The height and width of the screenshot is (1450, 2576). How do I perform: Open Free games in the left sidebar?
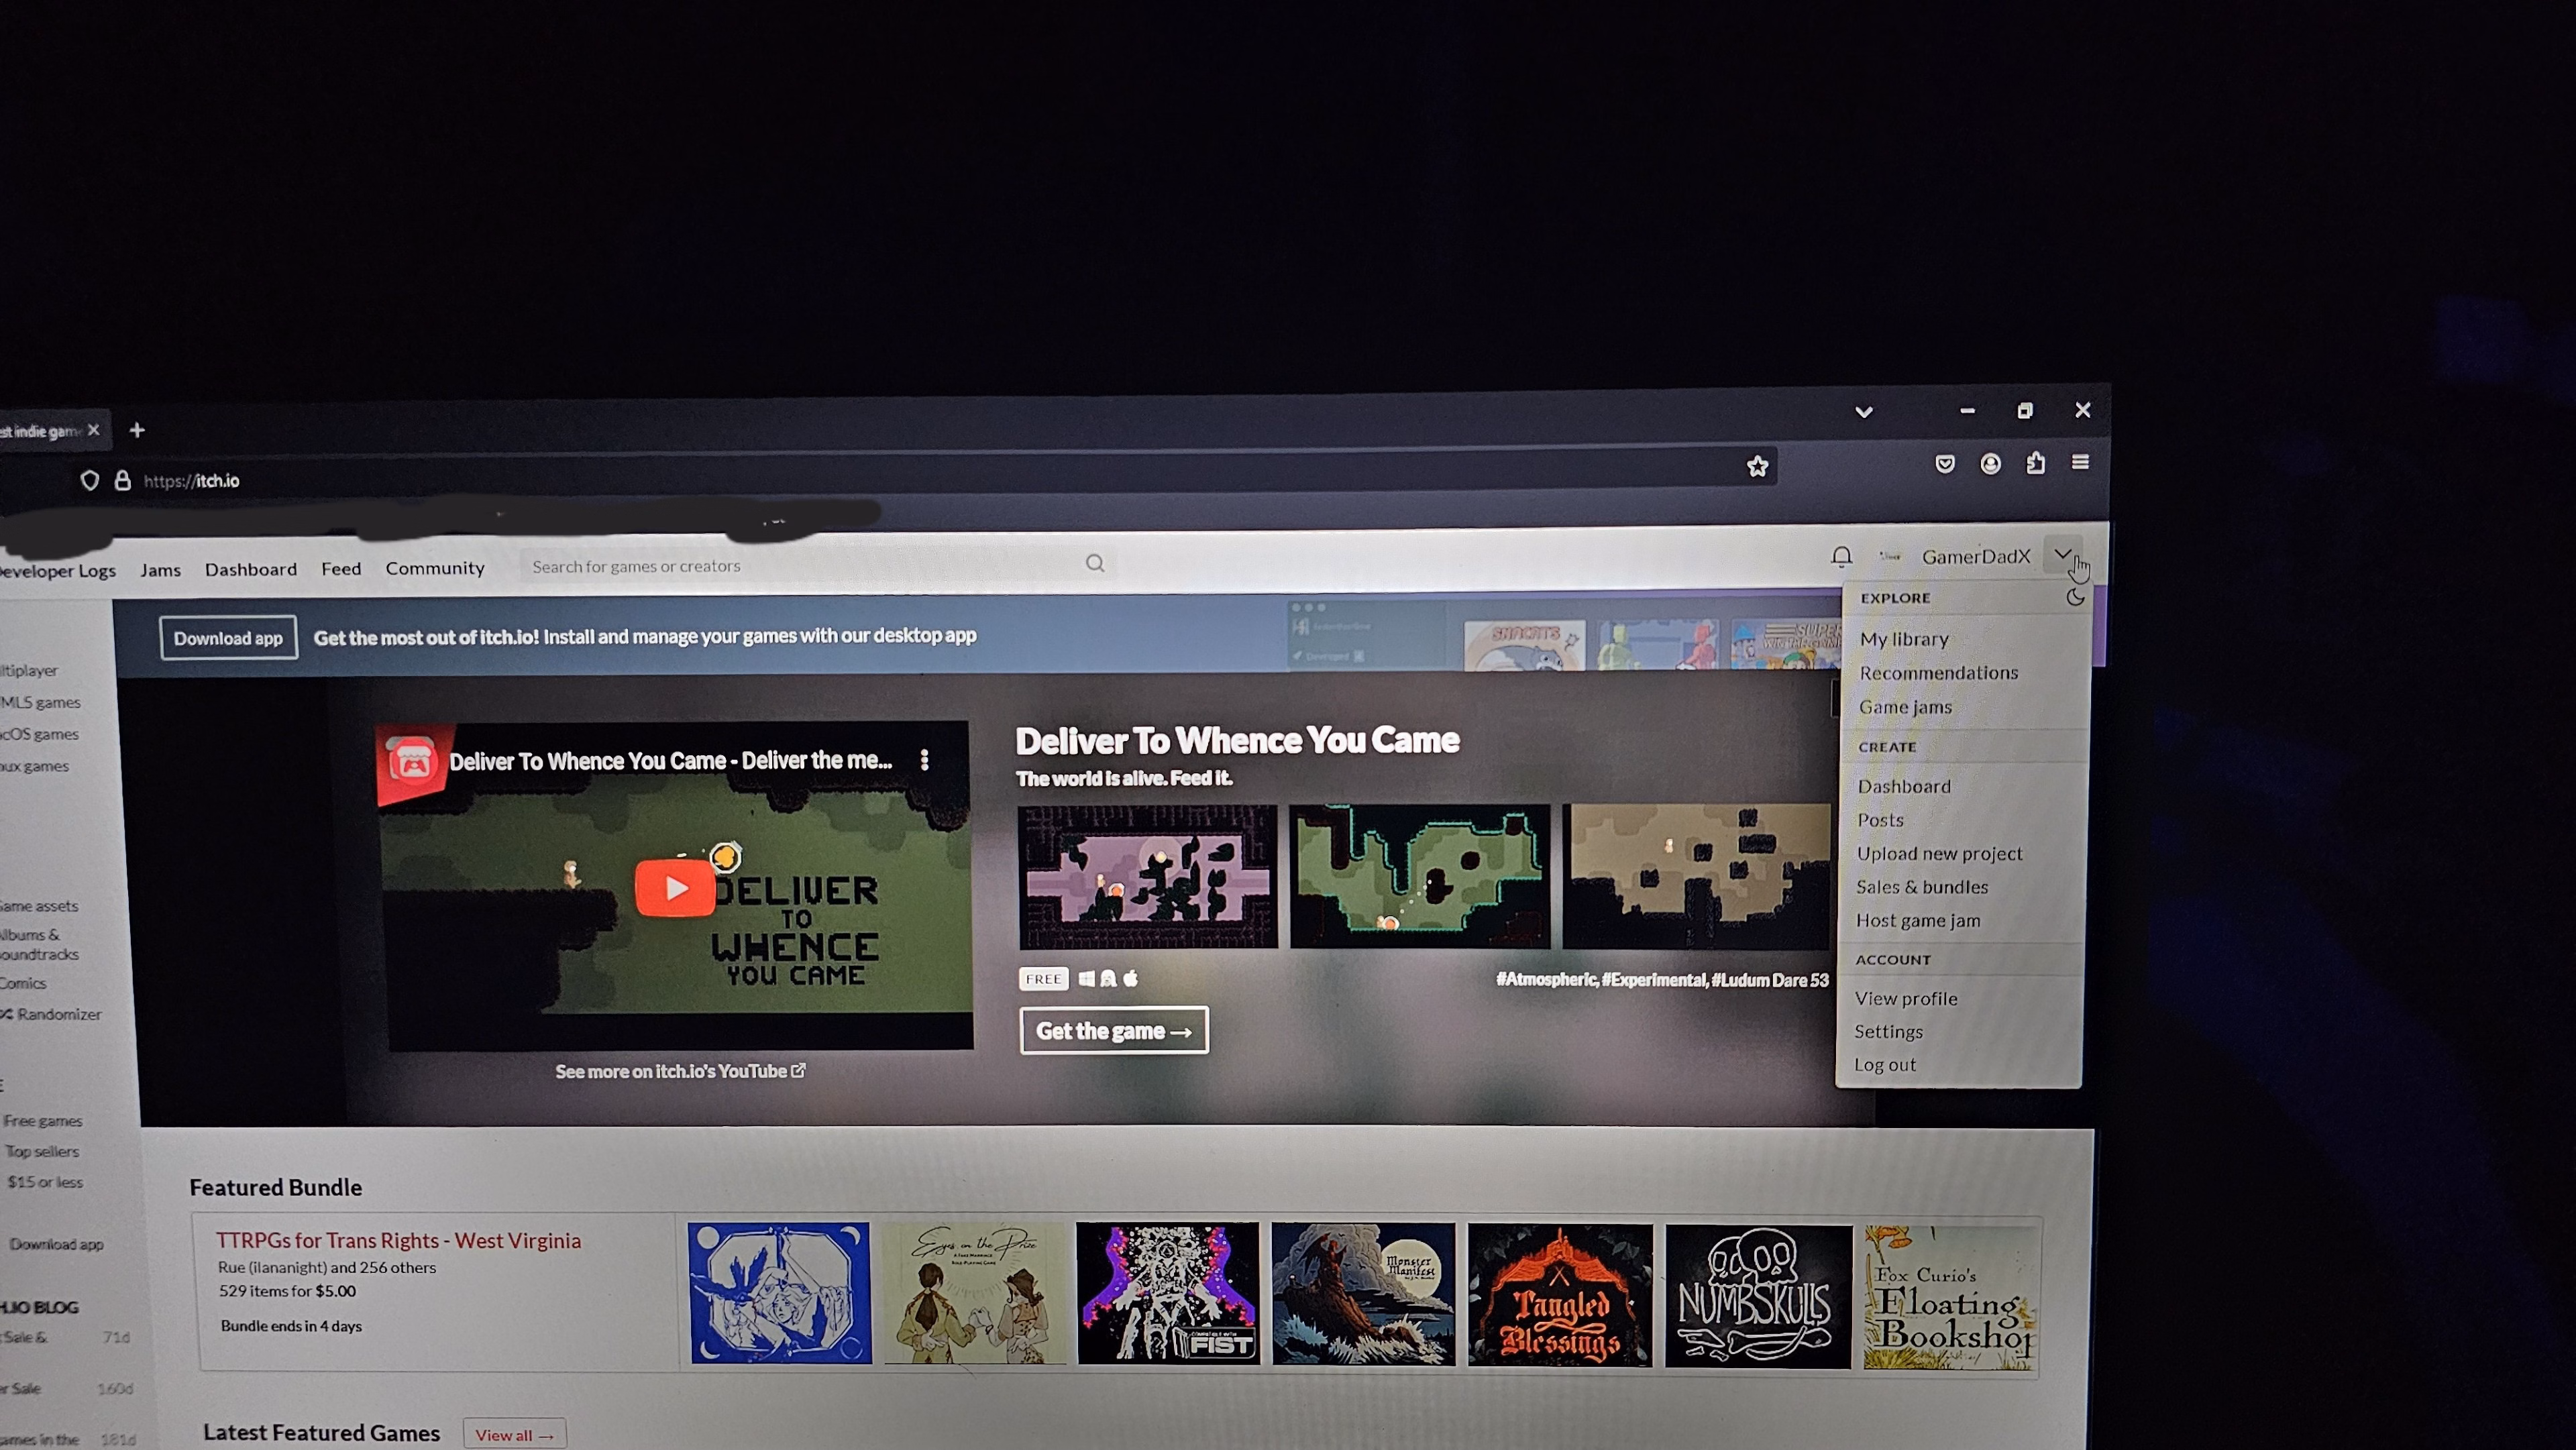click(43, 1121)
